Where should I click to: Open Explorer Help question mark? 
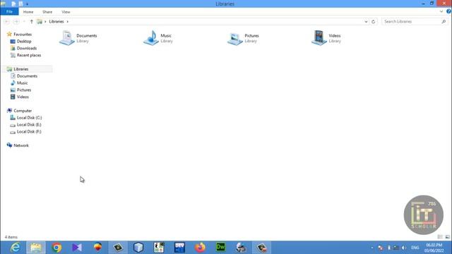pyautogui.click(x=448, y=11)
